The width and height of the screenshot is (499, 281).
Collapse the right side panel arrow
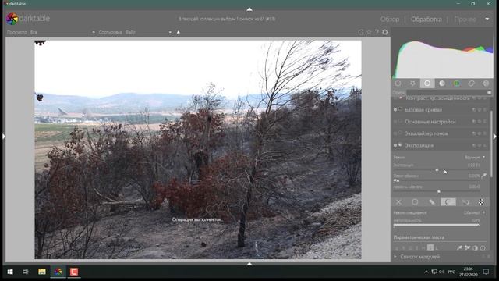tap(495, 137)
